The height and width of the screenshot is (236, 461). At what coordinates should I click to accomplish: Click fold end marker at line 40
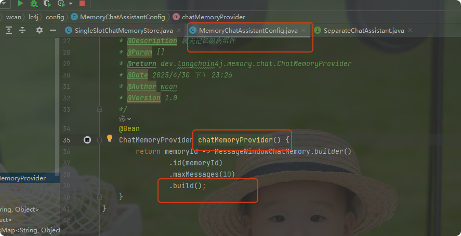100,196
